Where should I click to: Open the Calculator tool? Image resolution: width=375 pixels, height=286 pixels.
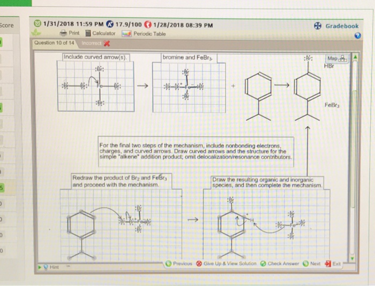coord(101,34)
